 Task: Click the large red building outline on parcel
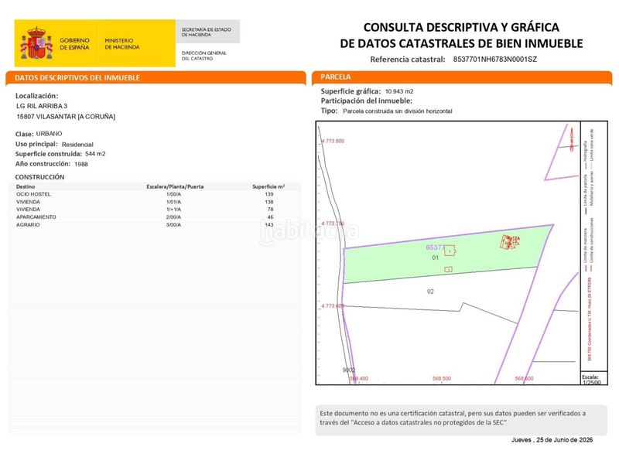(x=510, y=242)
